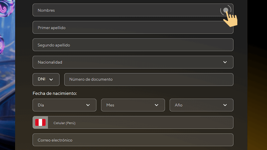Open the DNI document type selector

(46, 80)
